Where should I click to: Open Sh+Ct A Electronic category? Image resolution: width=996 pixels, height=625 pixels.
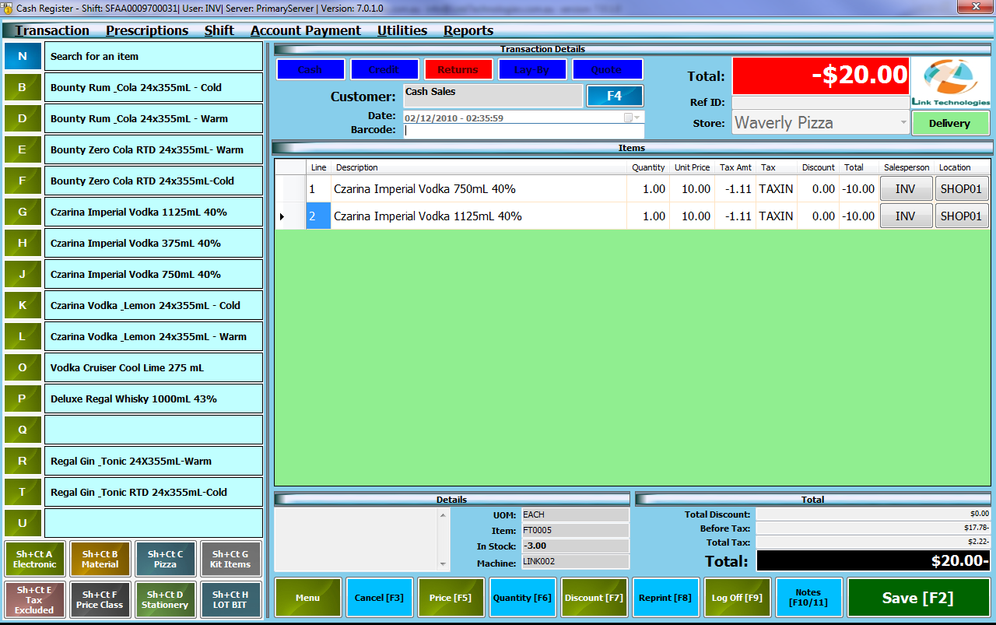point(34,559)
